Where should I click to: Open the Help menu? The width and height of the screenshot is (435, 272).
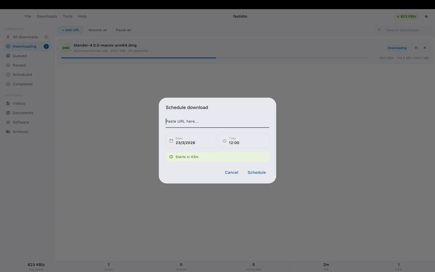82,16
